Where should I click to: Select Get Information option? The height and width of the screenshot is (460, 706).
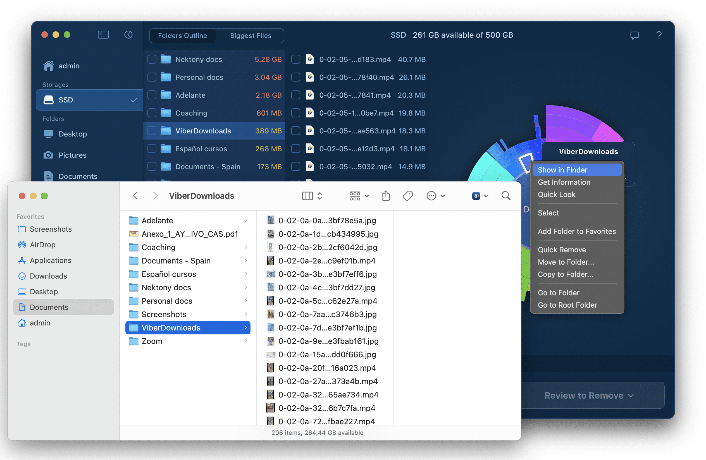[564, 182]
